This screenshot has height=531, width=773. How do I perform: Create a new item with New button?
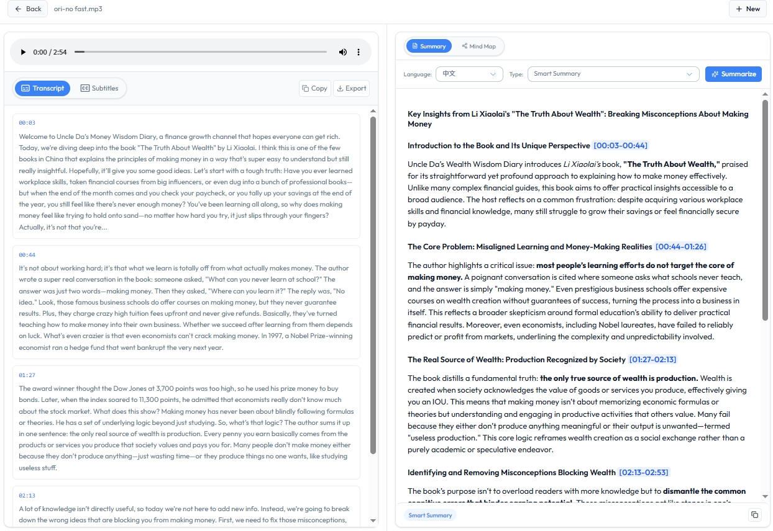coord(748,9)
